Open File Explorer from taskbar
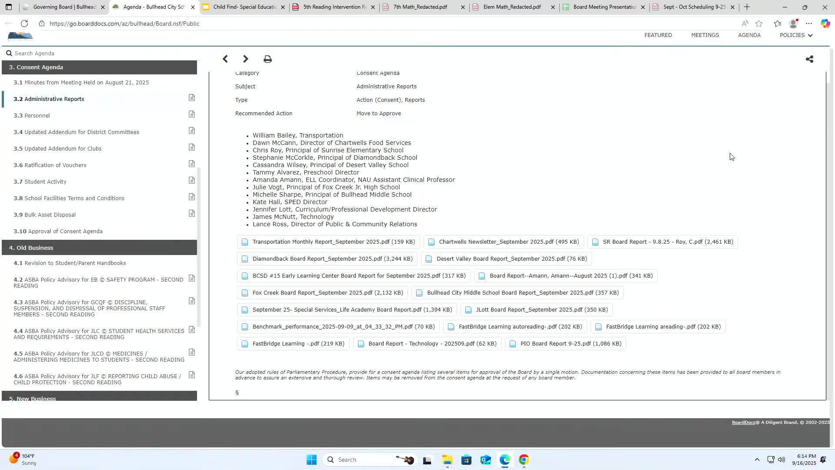 (x=447, y=460)
